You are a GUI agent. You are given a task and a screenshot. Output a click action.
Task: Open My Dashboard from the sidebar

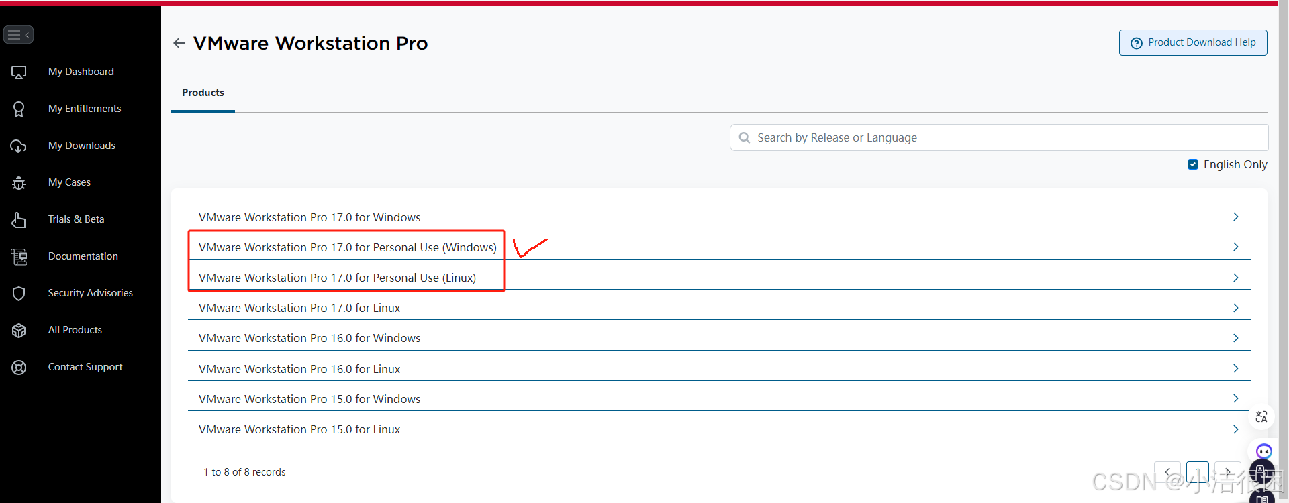[x=81, y=72]
